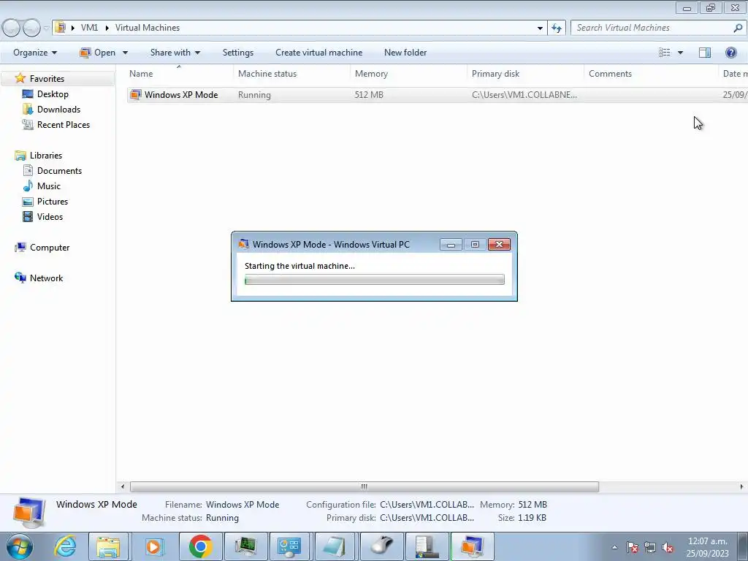
Task: Click the primary disk path cell C:\Users\VM1.COLLABNE...
Action: pos(524,95)
